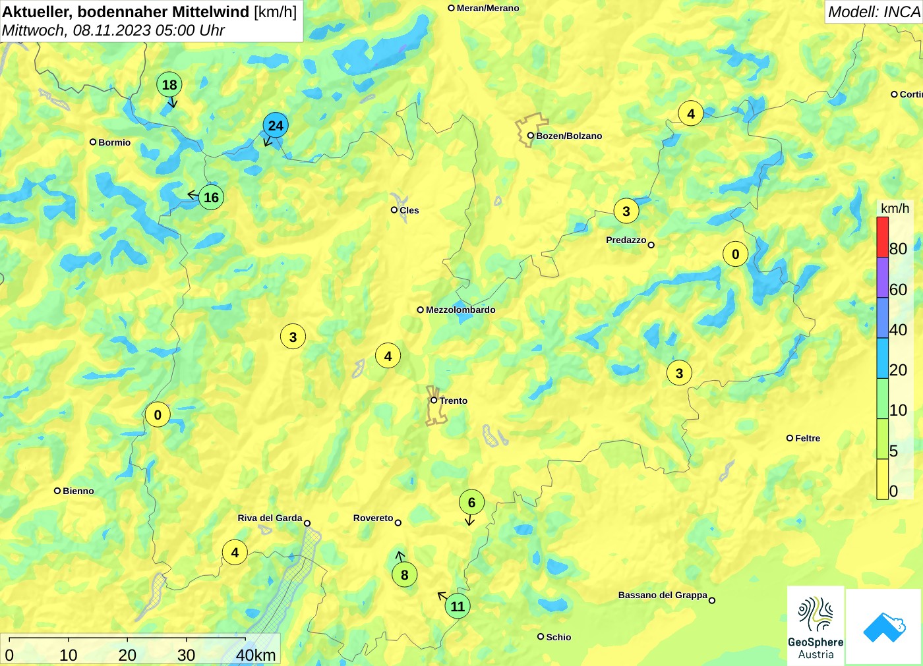Click the yellow-green 5 km/h legend color
This screenshot has width=923, height=666.
coord(882,439)
